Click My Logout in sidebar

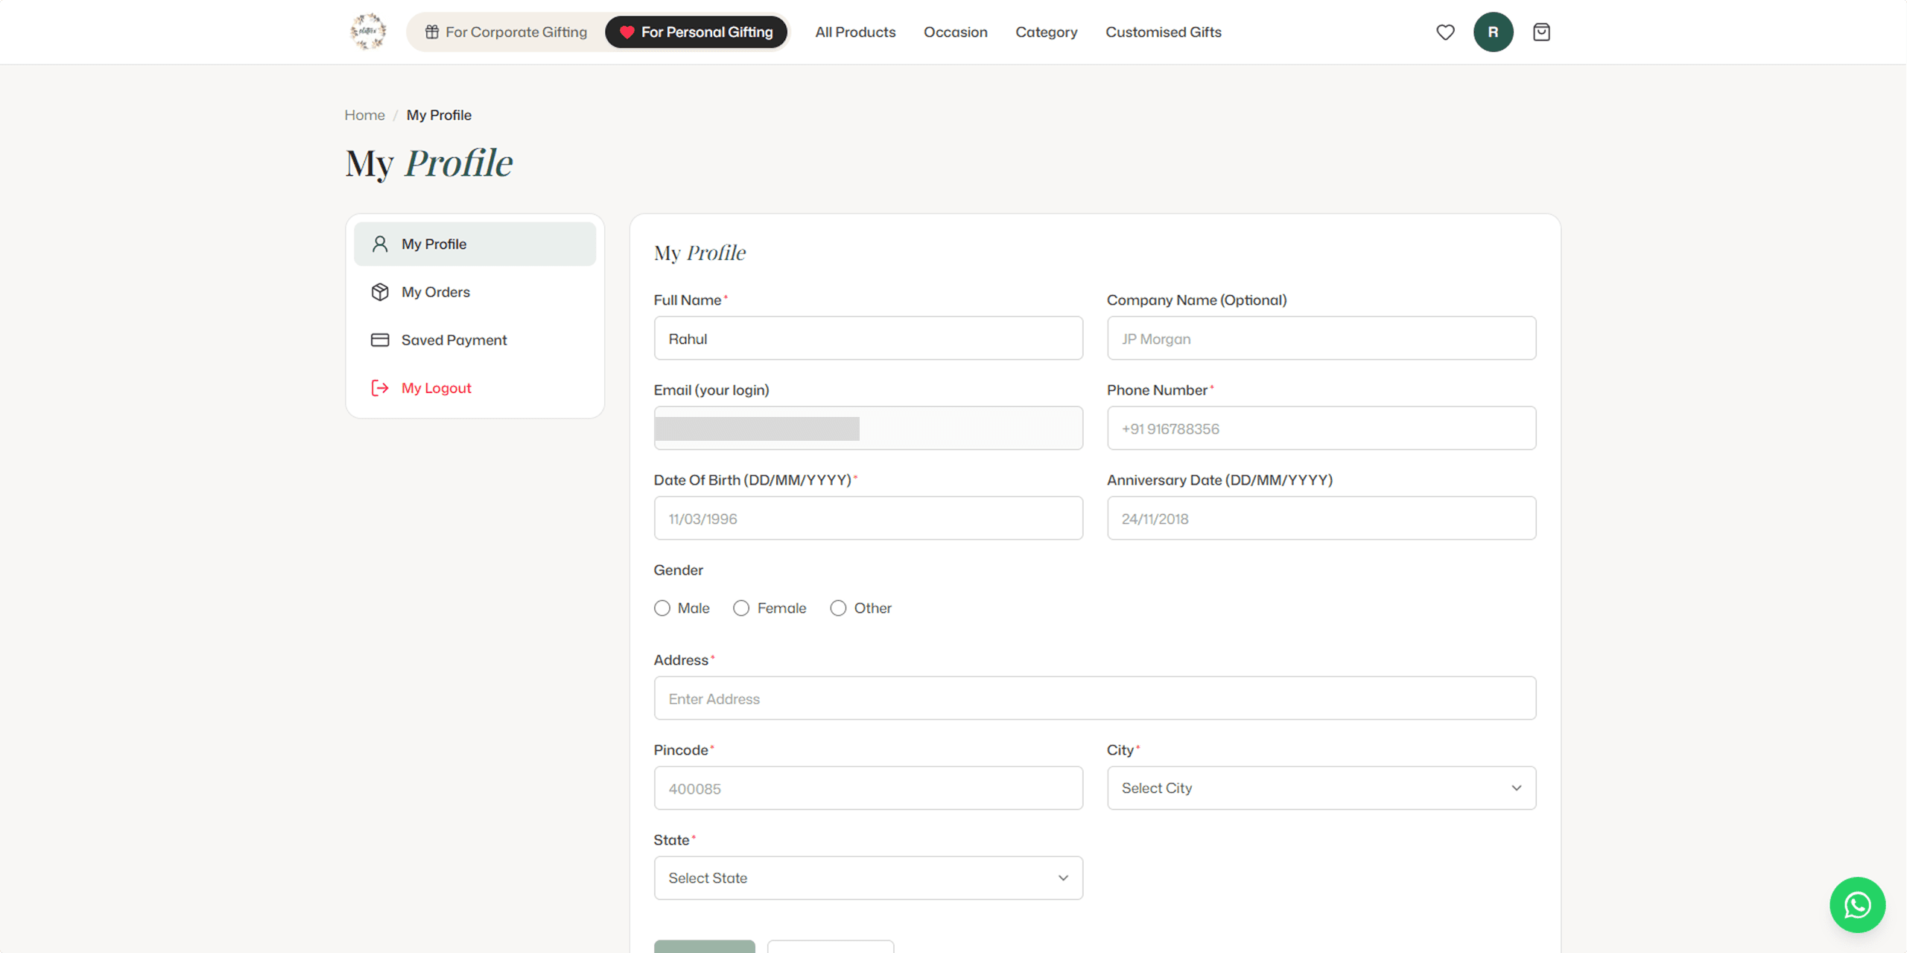tap(475, 388)
